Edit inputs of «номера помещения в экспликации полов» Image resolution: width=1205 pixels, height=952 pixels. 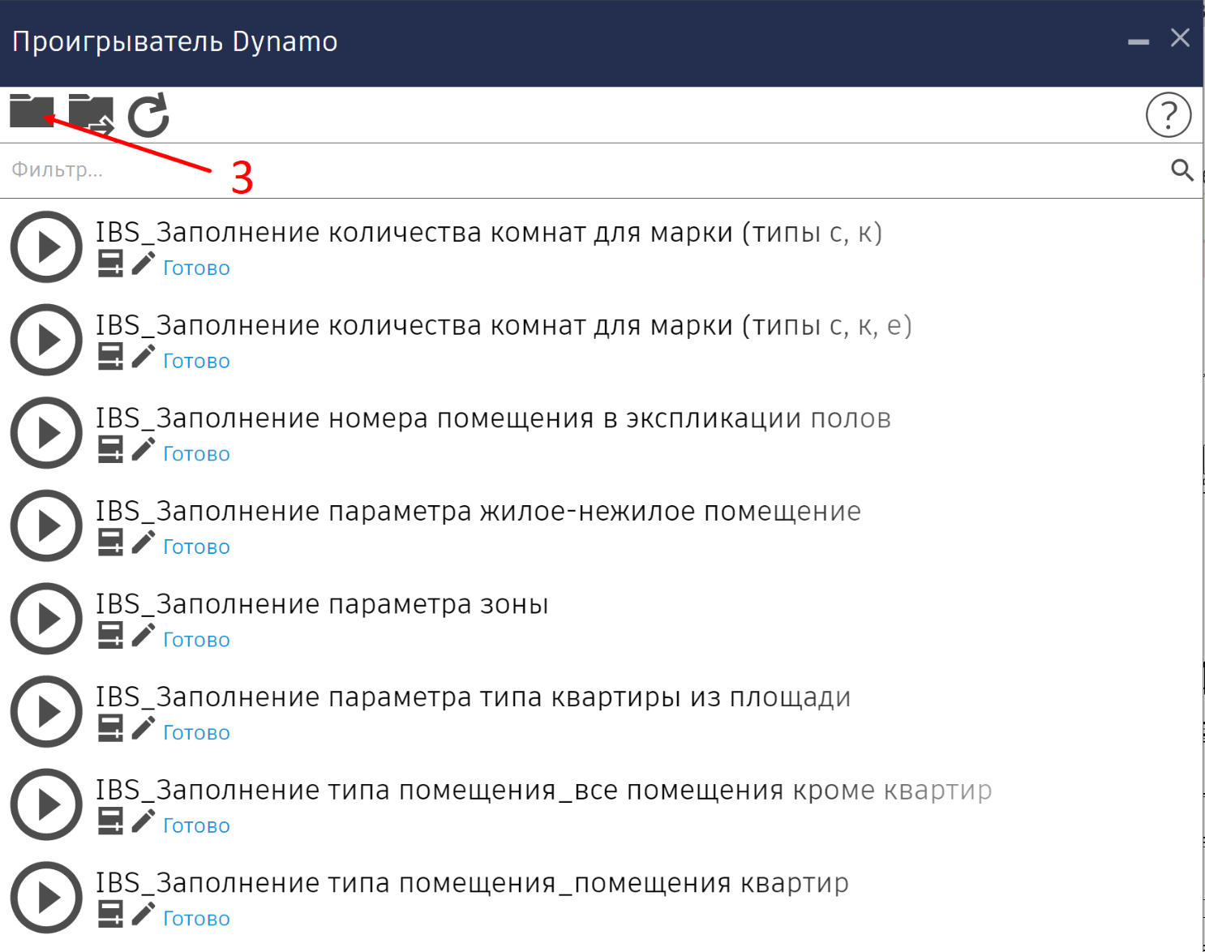[x=110, y=449]
